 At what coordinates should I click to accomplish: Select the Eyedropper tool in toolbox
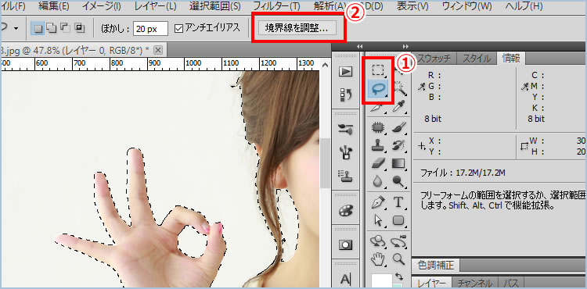[399, 107]
